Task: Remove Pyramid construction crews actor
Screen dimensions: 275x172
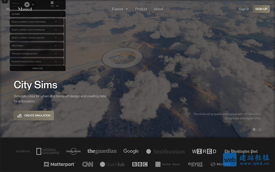Action: pos(60,62)
